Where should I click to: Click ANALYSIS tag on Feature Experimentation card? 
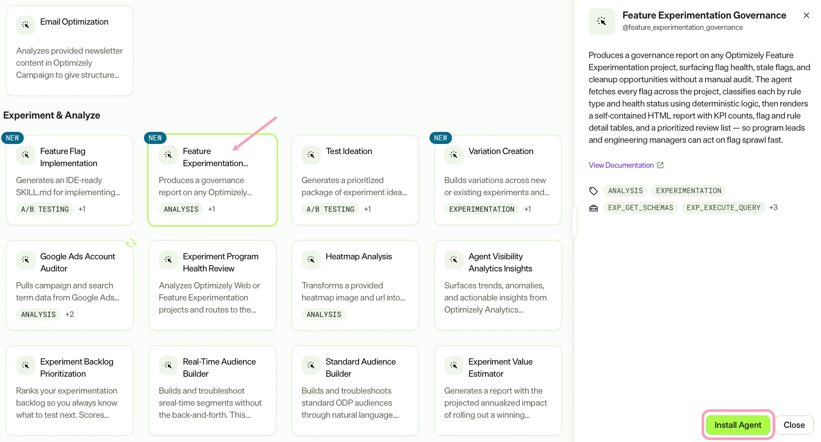(181, 209)
